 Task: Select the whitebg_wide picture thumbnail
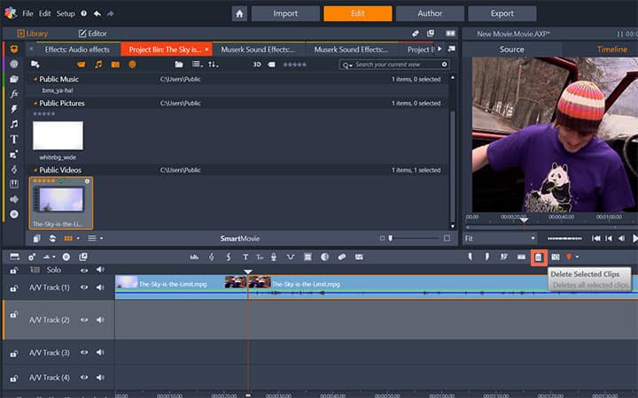[58, 135]
